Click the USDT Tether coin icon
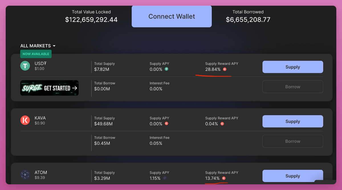342x190 pixels. click(25, 66)
